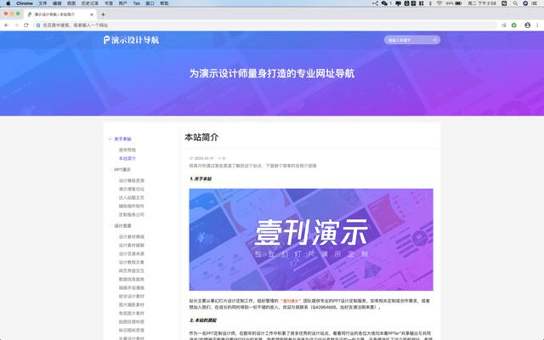The height and width of the screenshot is (340, 544).
Task: Open the Chrome three-dot menu
Action: pos(537,25)
